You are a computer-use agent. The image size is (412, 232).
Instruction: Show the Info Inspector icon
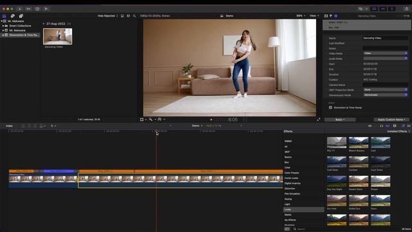[x=335, y=15]
